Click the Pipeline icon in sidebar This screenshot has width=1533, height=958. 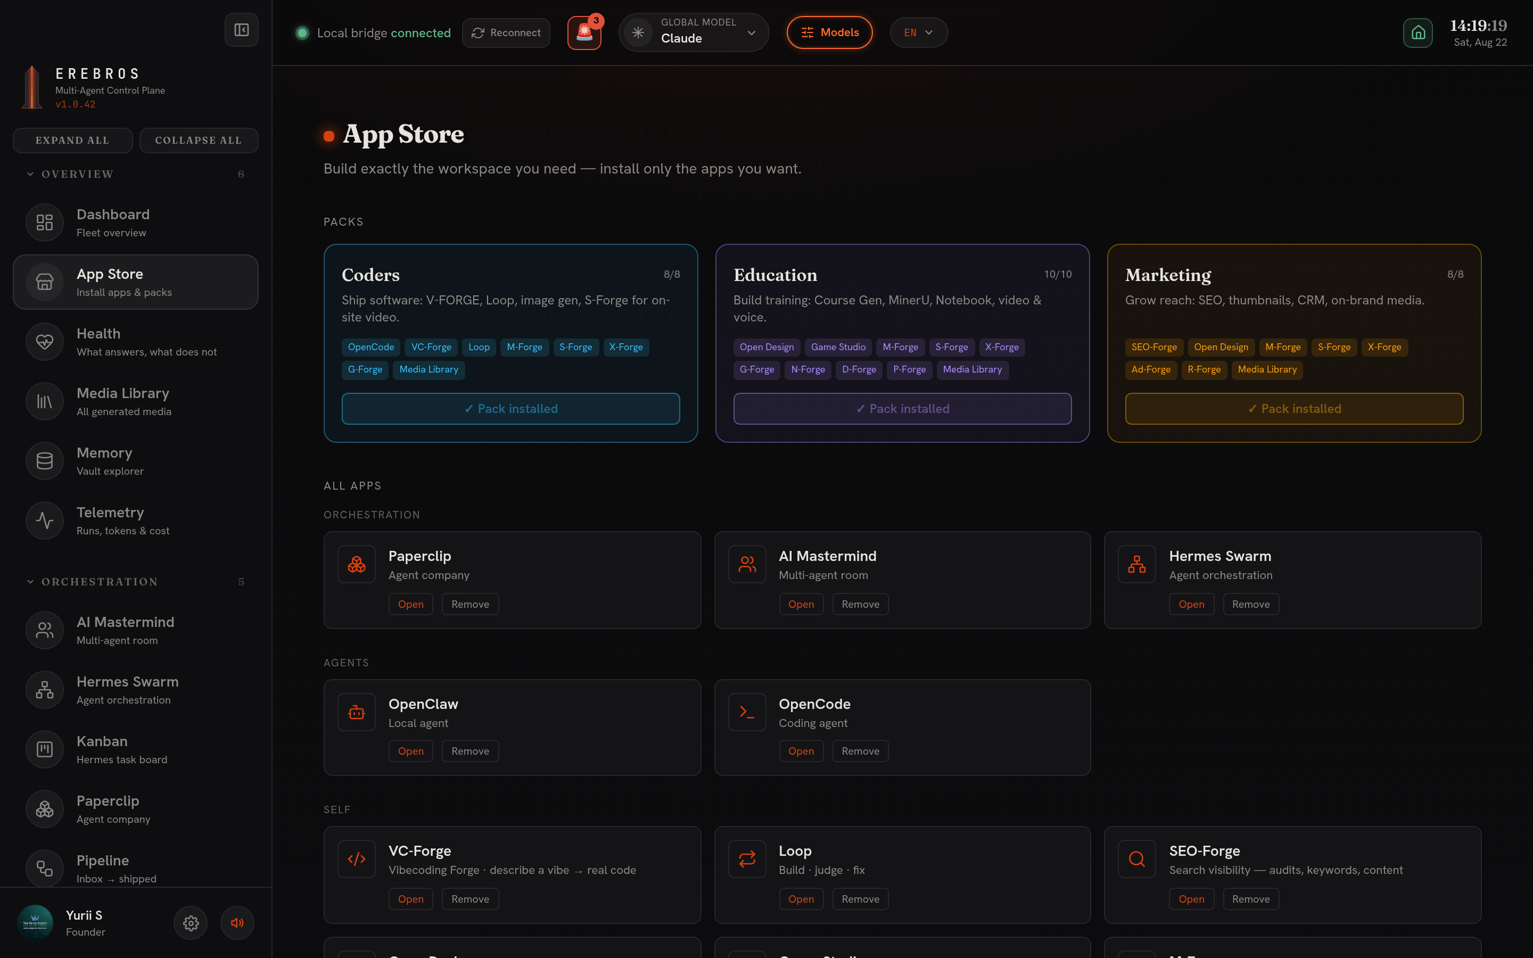(x=44, y=868)
